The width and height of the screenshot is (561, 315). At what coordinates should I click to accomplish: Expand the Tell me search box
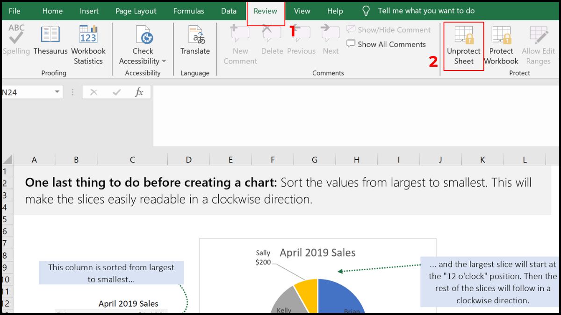click(x=425, y=10)
